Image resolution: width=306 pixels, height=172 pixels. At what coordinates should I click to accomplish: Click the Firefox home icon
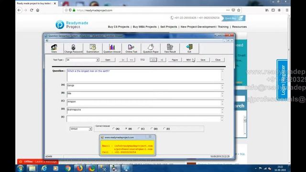[38, 10]
